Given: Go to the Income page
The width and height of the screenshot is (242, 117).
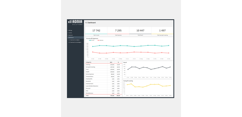Looking at the screenshot, I should click(70, 33).
